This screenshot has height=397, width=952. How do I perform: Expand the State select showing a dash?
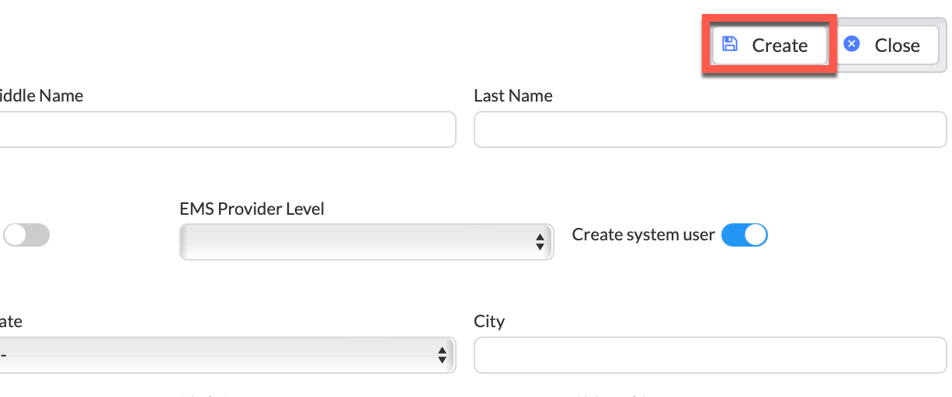tap(226, 355)
